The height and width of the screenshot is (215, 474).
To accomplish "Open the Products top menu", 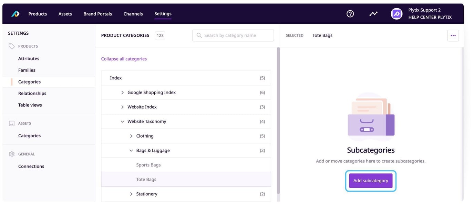I will click(x=38, y=14).
